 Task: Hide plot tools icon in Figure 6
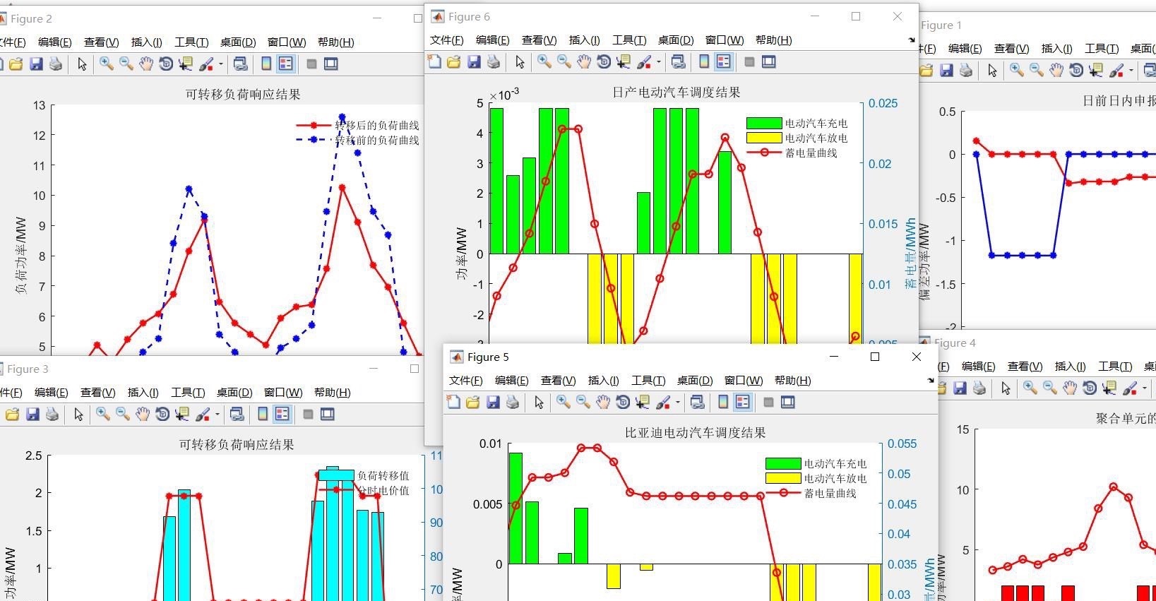click(749, 62)
